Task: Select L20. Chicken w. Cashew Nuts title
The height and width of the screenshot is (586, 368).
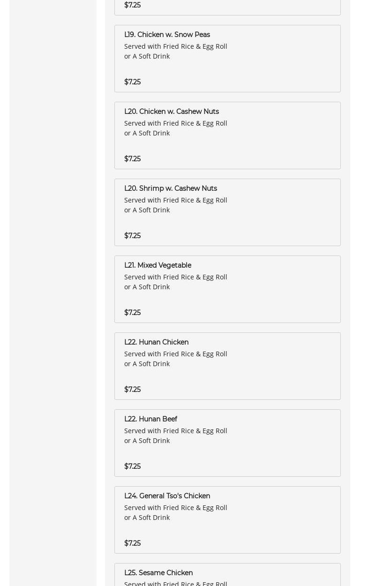Action: coord(171,112)
